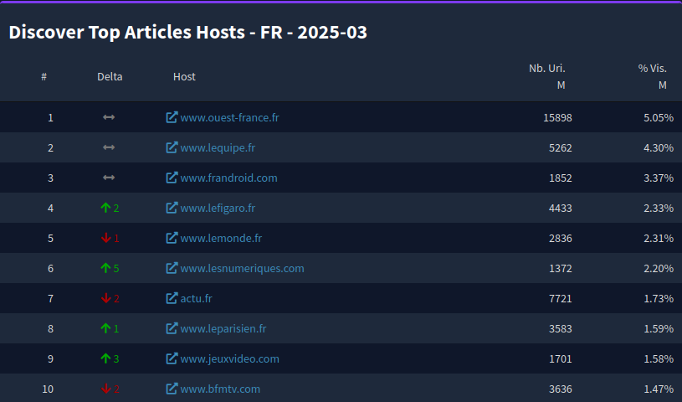
Task: Select the 1.73% visibility value
Action: click(x=659, y=298)
